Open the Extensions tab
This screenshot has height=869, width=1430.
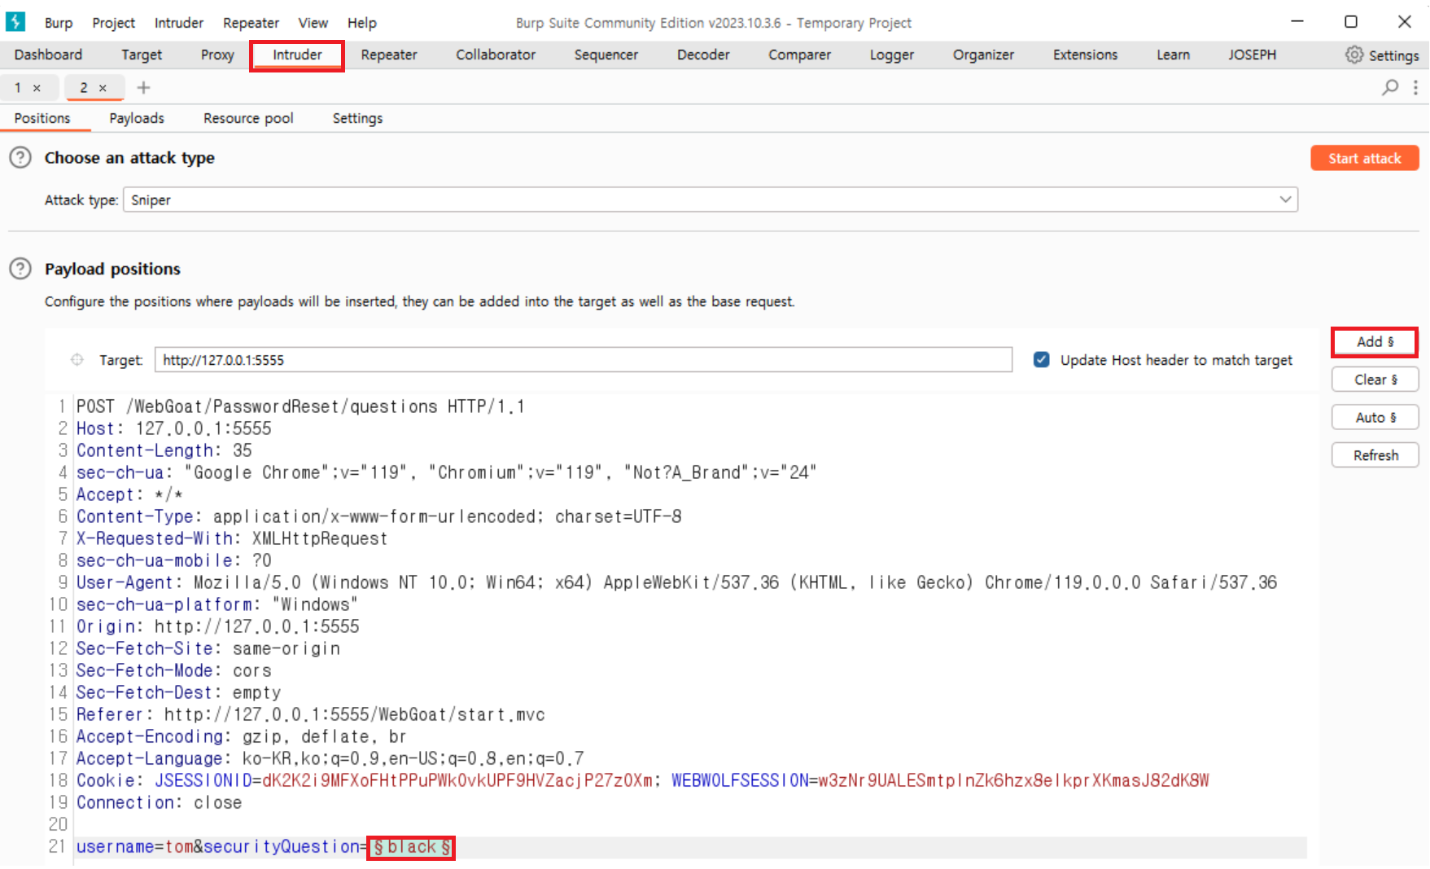click(1085, 55)
